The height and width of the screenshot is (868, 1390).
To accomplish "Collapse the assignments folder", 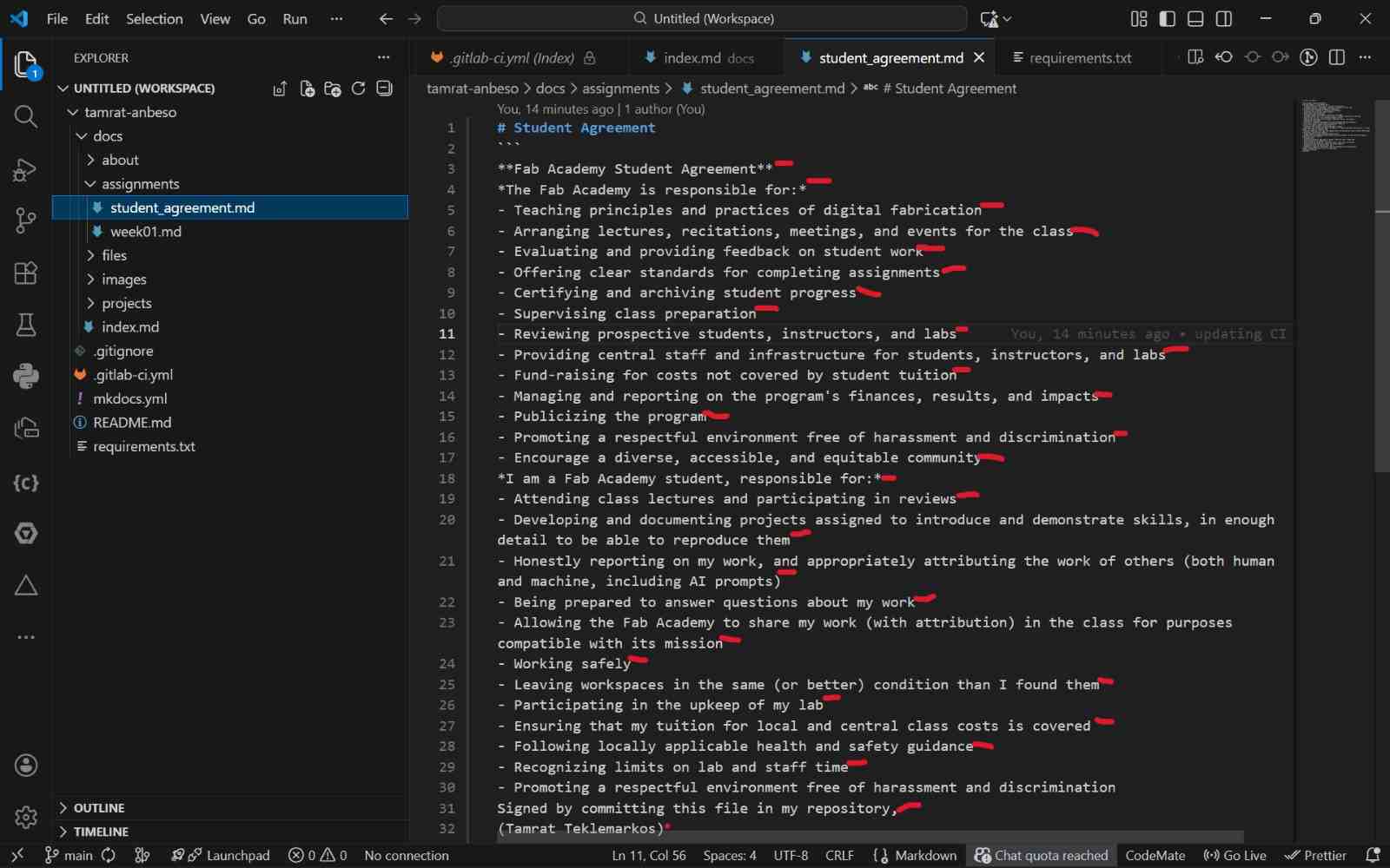I will pyautogui.click(x=90, y=184).
